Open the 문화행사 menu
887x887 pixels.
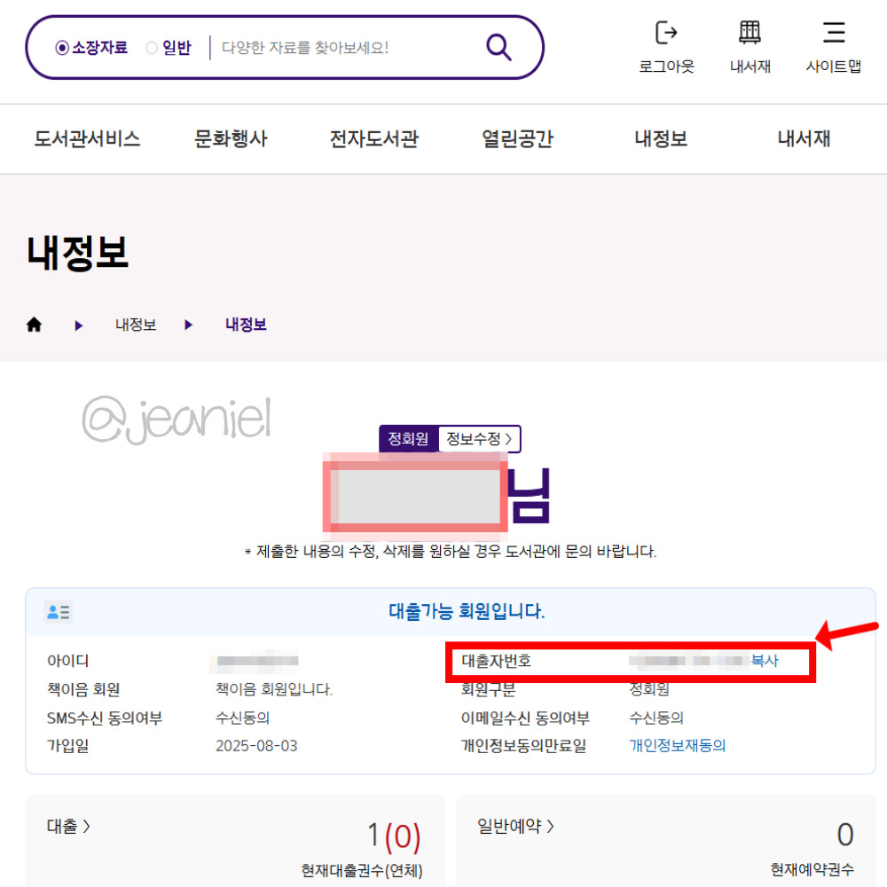click(230, 138)
